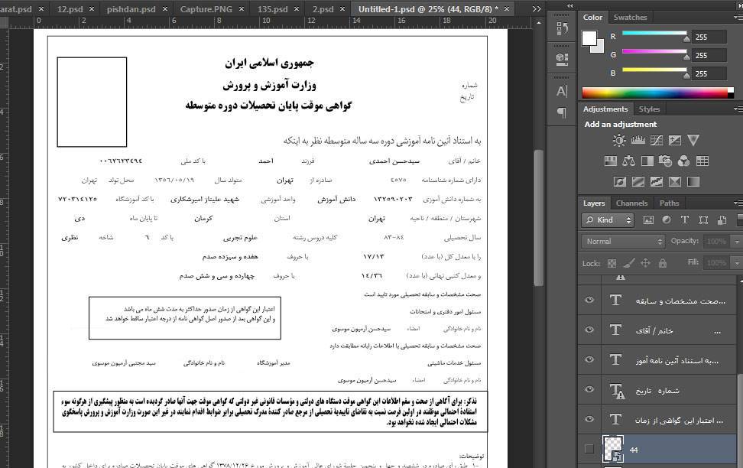Add a Photo Filter adjustment
Viewport: 743px width, 468px height.
665,161
